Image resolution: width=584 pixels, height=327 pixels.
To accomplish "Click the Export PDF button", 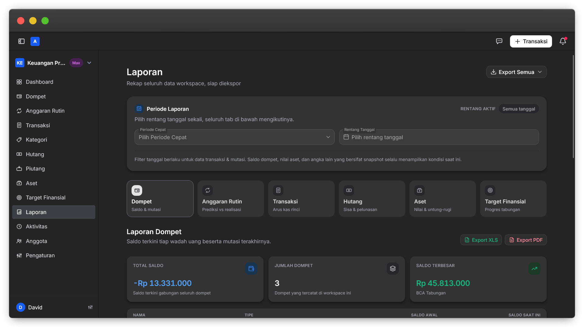I will point(526,240).
